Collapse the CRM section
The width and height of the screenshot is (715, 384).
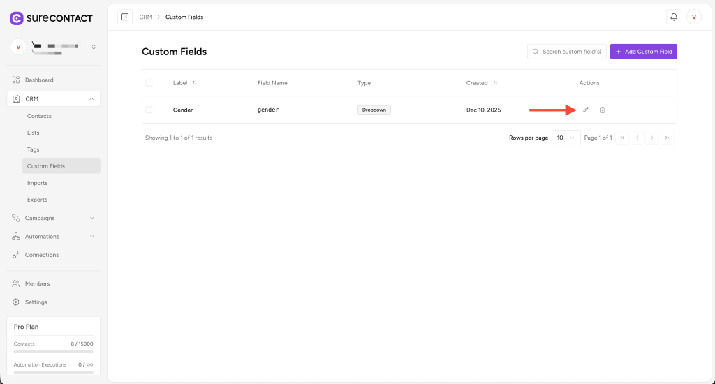91,99
